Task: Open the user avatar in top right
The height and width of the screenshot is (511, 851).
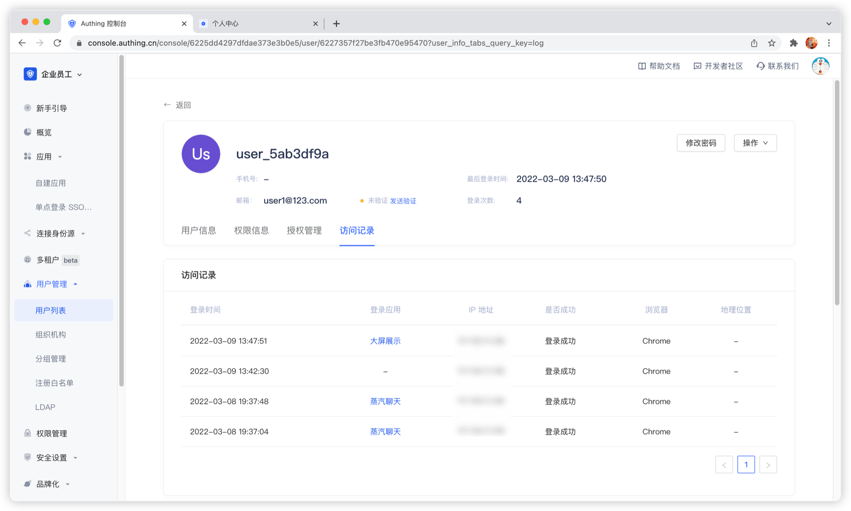Action: coord(820,66)
